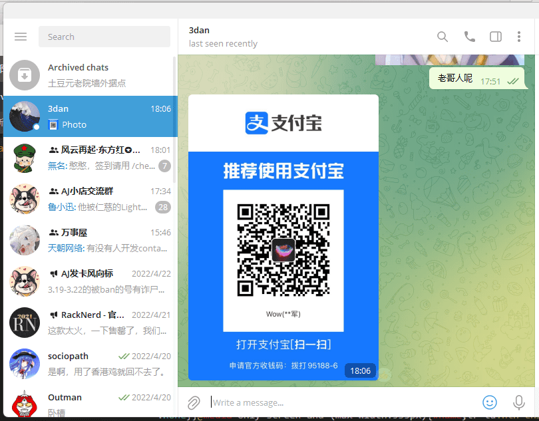
Task: Search messages in this chat
Action: click(x=443, y=37)
